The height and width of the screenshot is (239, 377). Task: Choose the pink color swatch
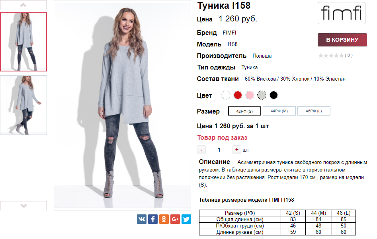pyautogui.click(x=250, y=95)
